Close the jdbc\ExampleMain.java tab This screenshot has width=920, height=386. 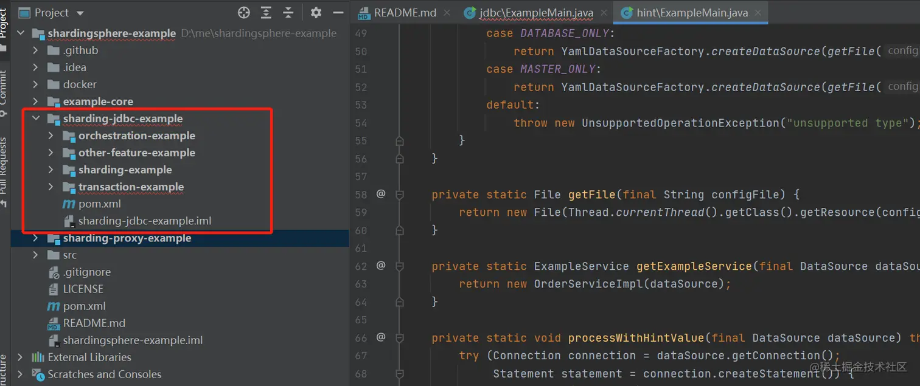pyautogui.click(x=604, y=13)
